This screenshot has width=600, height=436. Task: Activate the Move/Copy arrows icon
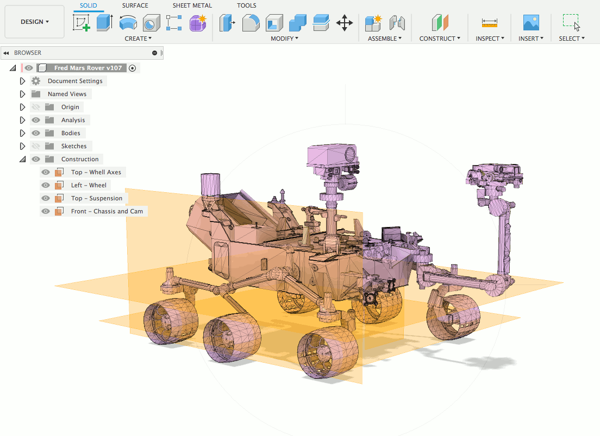pyautogui.click(x=345, y=23)
